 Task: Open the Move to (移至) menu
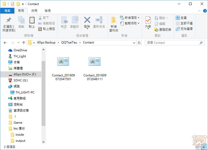64,23
